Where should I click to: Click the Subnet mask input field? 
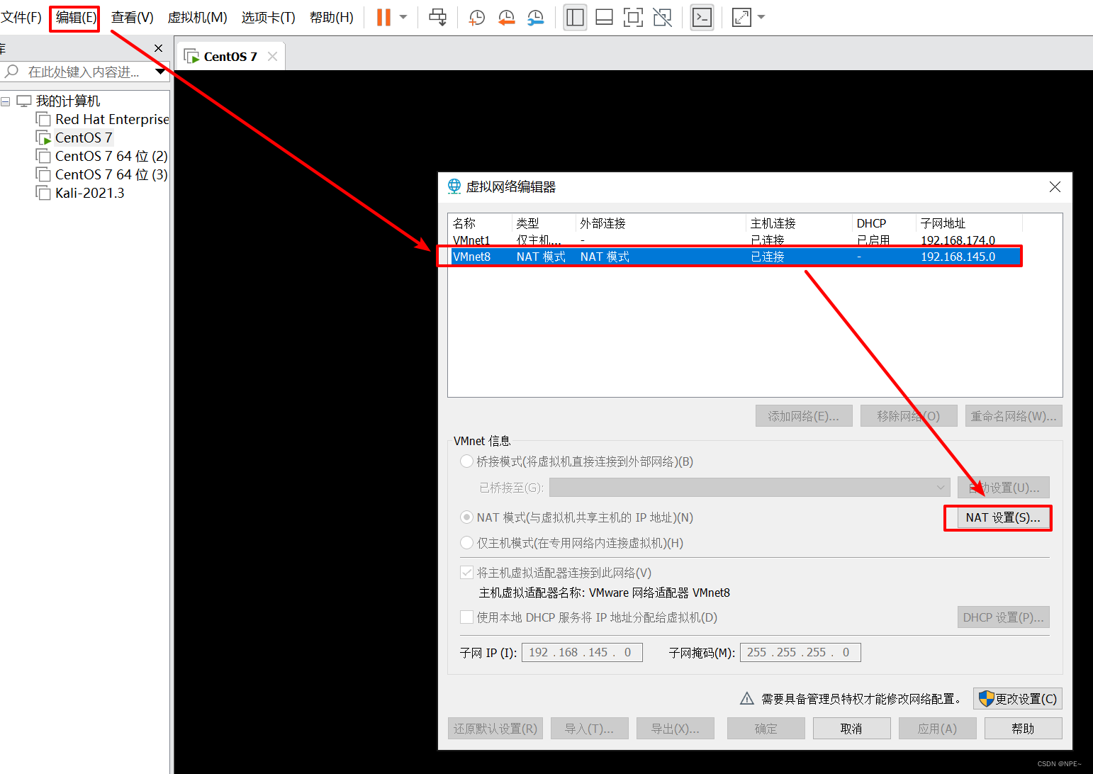coord(800,652)
